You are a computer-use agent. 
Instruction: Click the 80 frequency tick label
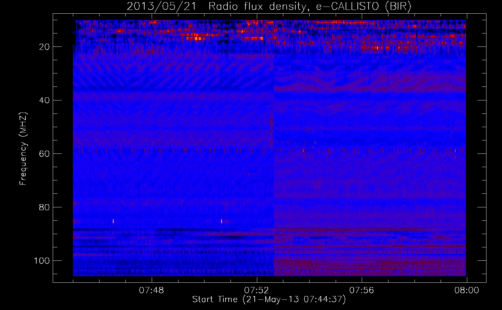(x=45, y=207)
